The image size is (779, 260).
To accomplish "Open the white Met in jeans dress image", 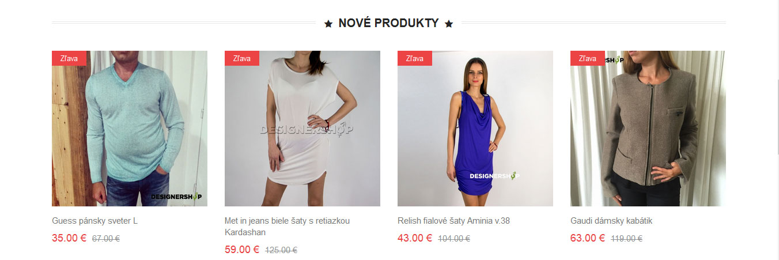I will 302,129.
